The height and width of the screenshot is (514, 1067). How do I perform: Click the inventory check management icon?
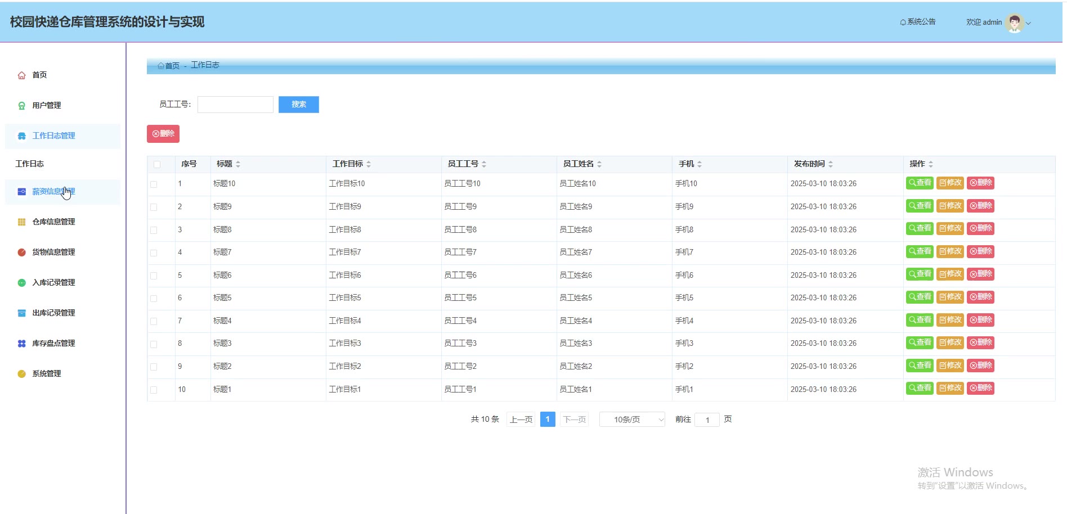pos(21,344)
